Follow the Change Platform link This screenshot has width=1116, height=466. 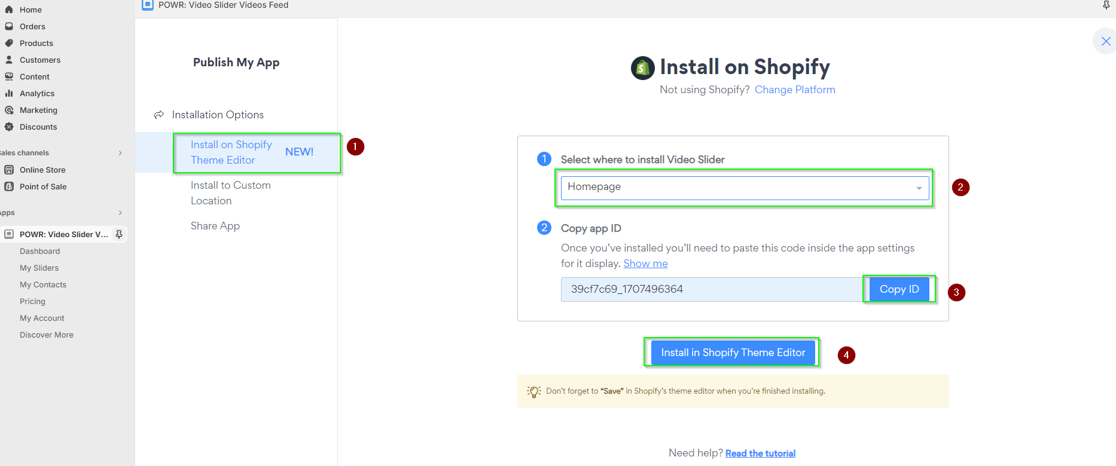(x=795, y=90)
